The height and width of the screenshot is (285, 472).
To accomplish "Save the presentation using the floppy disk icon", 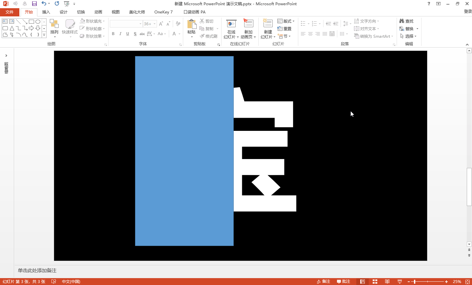I will point(34,4).
